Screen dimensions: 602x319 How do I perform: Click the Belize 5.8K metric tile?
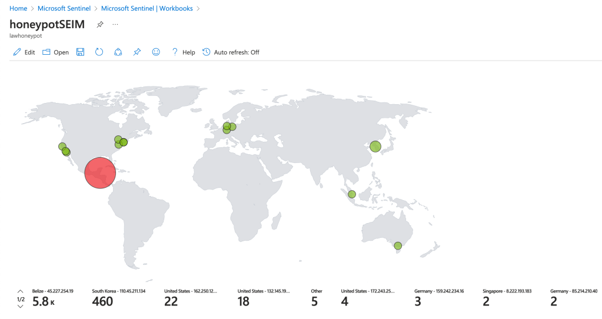coord(52,298)
